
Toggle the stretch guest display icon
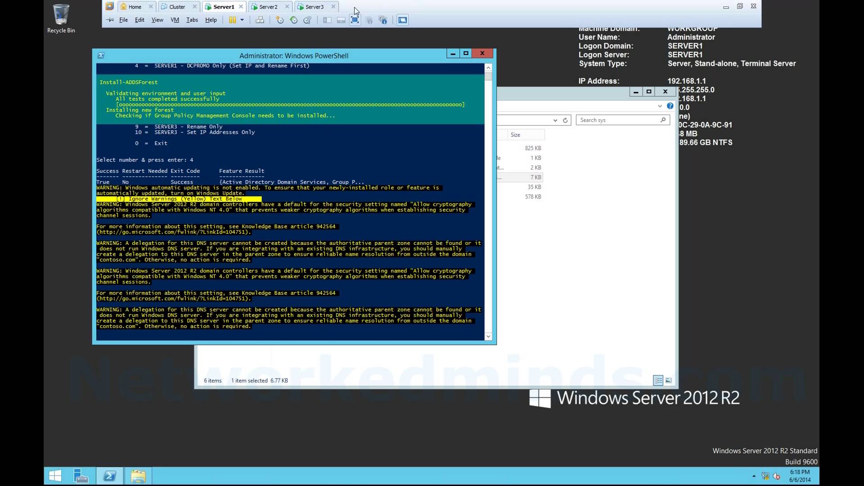click(403, 20)
